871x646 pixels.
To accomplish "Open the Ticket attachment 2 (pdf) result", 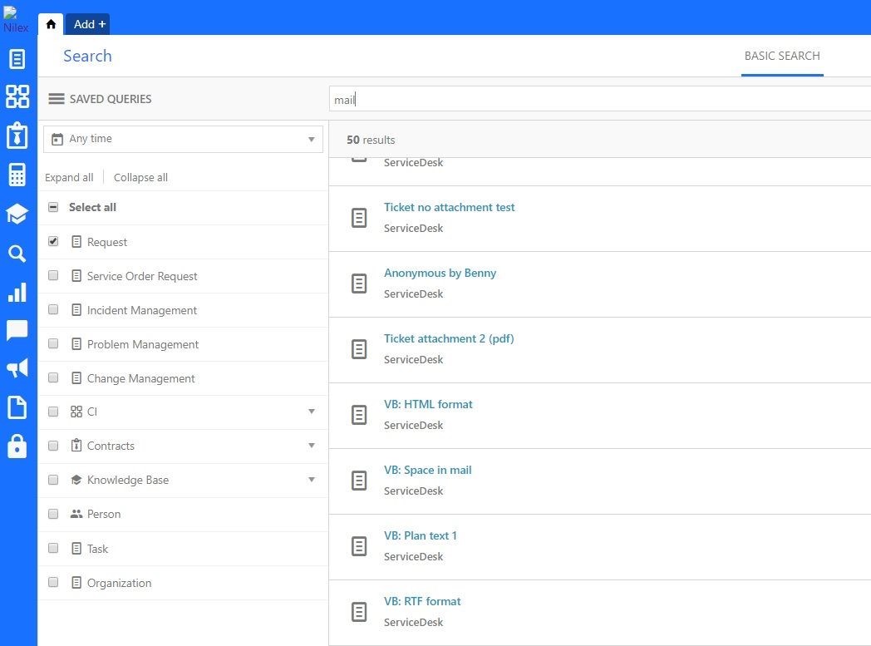I will click(449, 338).
